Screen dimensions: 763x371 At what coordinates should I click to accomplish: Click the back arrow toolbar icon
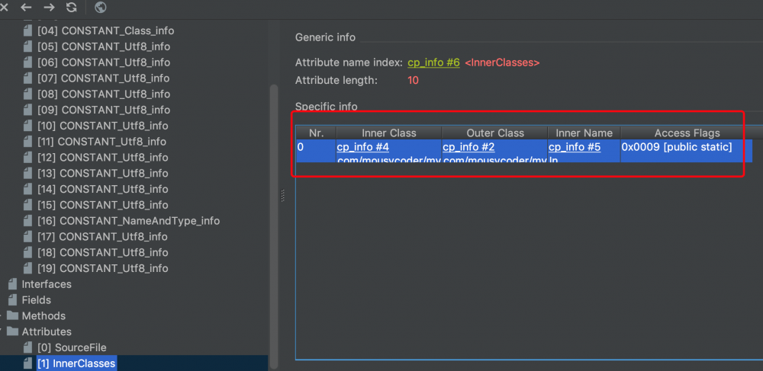click(26, 8)
